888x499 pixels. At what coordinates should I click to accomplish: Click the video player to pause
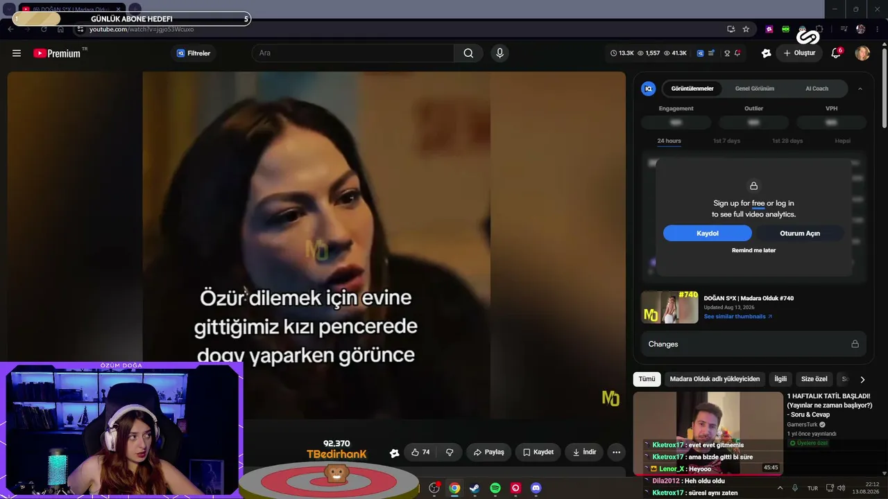click(x=316, y=245)
